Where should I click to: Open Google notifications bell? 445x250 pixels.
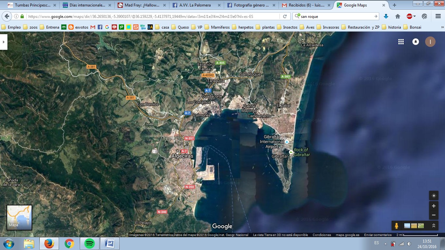[x=416, y=42]
